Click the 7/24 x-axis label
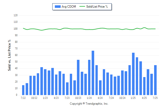164x110 pixels. point(111,98)
